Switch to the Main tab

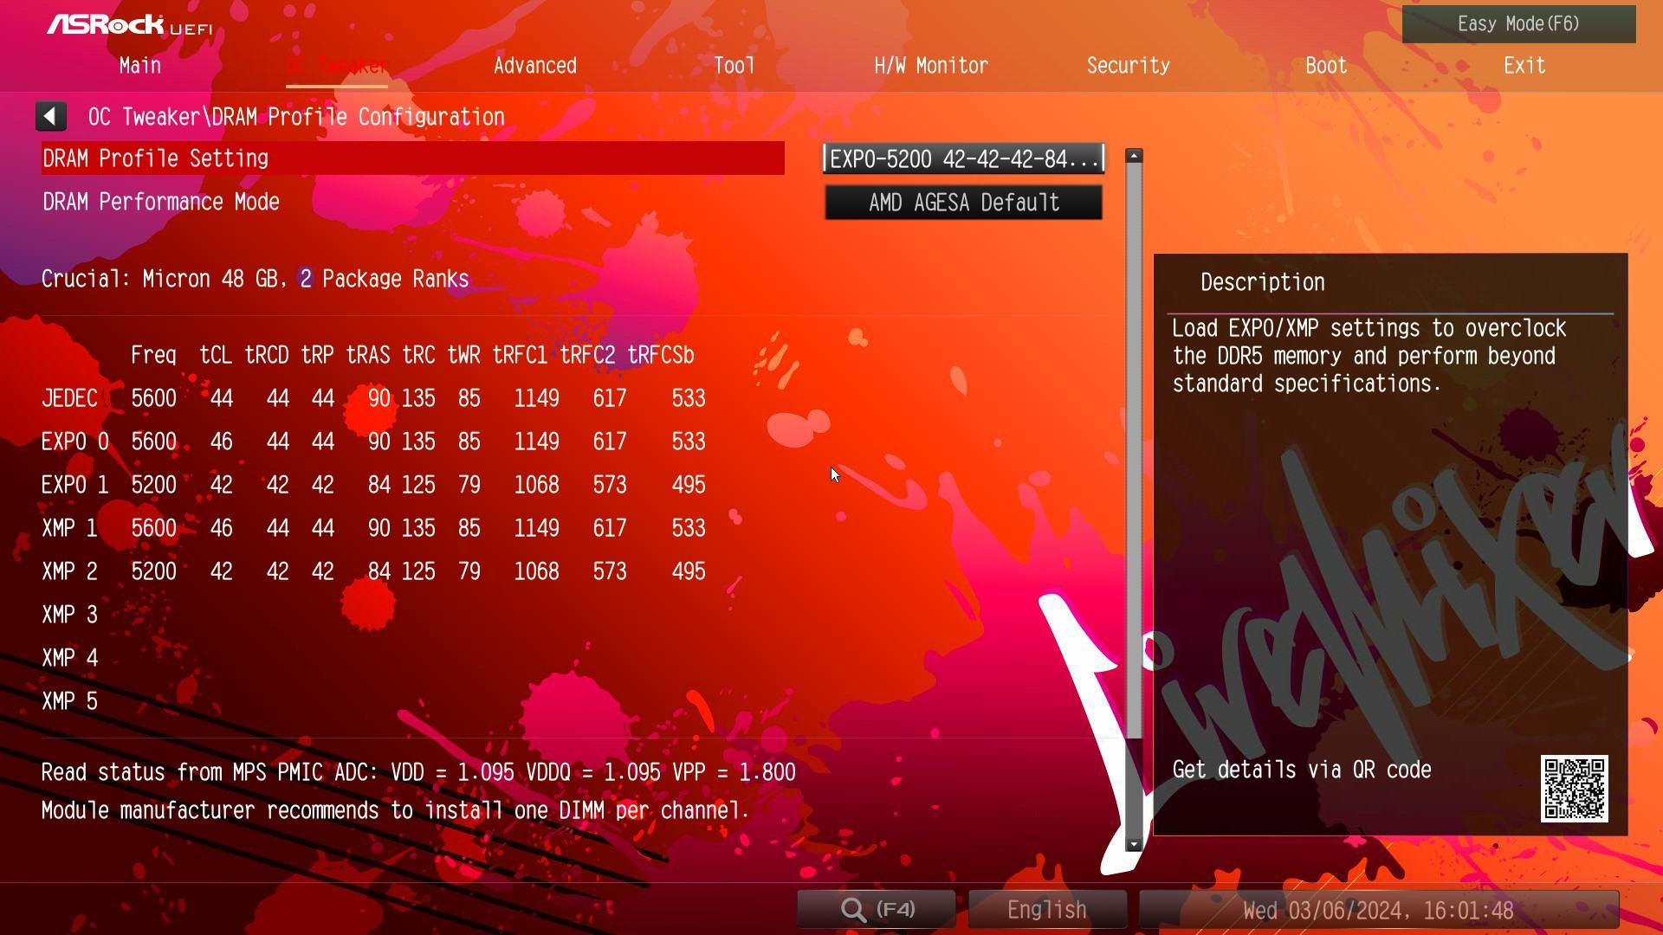(x=140, y=66)
